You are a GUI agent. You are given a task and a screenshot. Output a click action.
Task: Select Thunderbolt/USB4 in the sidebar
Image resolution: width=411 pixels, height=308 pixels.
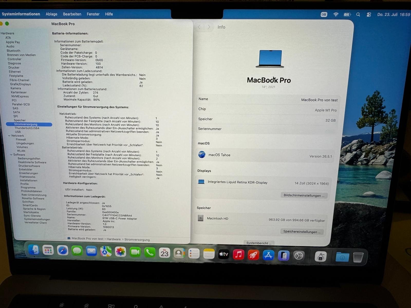point(27,128)
